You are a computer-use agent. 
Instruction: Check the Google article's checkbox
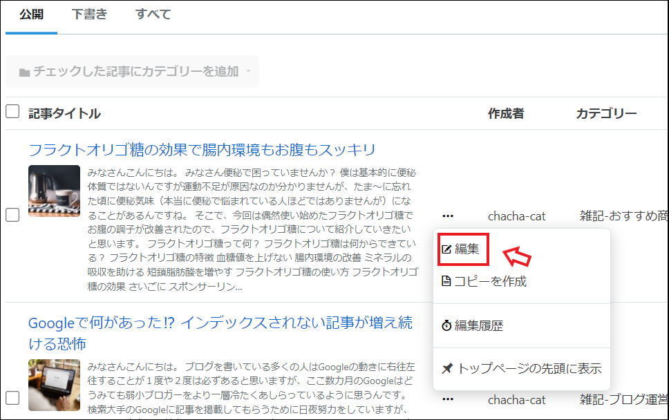click(12, 399)
